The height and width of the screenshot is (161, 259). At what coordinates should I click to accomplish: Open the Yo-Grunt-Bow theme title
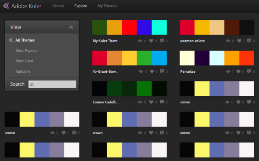(105, 71)
